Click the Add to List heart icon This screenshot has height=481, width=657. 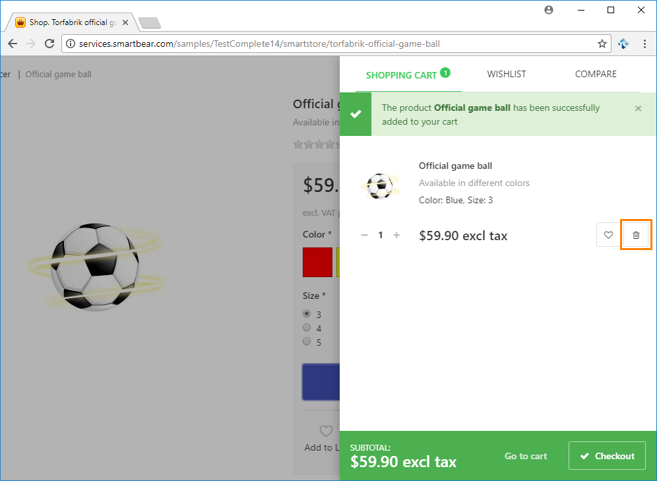tap(326, 431)
